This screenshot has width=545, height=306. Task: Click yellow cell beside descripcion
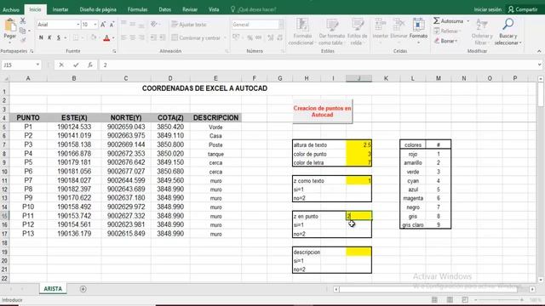coord(359,252)
